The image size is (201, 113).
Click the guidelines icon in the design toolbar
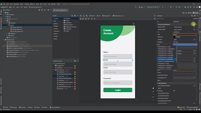[x=95, y=19]
